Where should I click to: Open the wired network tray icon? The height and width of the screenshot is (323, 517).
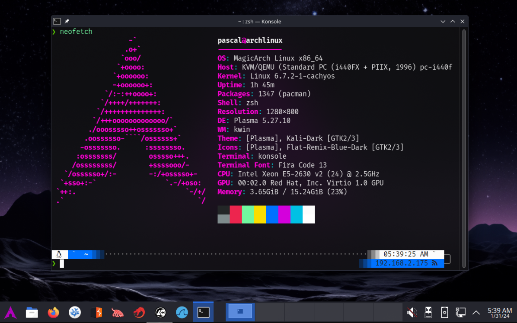461,312
